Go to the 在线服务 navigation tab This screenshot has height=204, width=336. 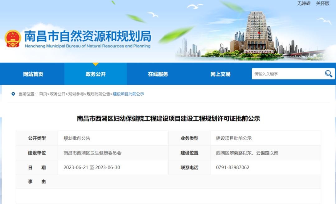tap(158, 74)
